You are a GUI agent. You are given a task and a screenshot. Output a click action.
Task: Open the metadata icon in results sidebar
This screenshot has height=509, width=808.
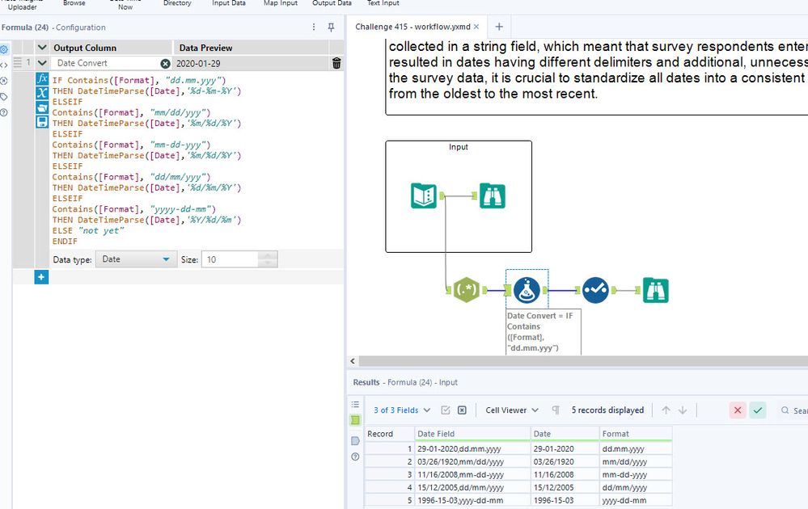pos(355,441)
